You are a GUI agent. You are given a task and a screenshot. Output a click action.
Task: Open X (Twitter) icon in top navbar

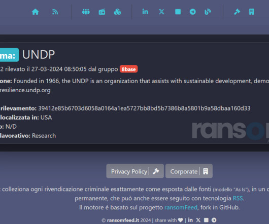(161, 12)
